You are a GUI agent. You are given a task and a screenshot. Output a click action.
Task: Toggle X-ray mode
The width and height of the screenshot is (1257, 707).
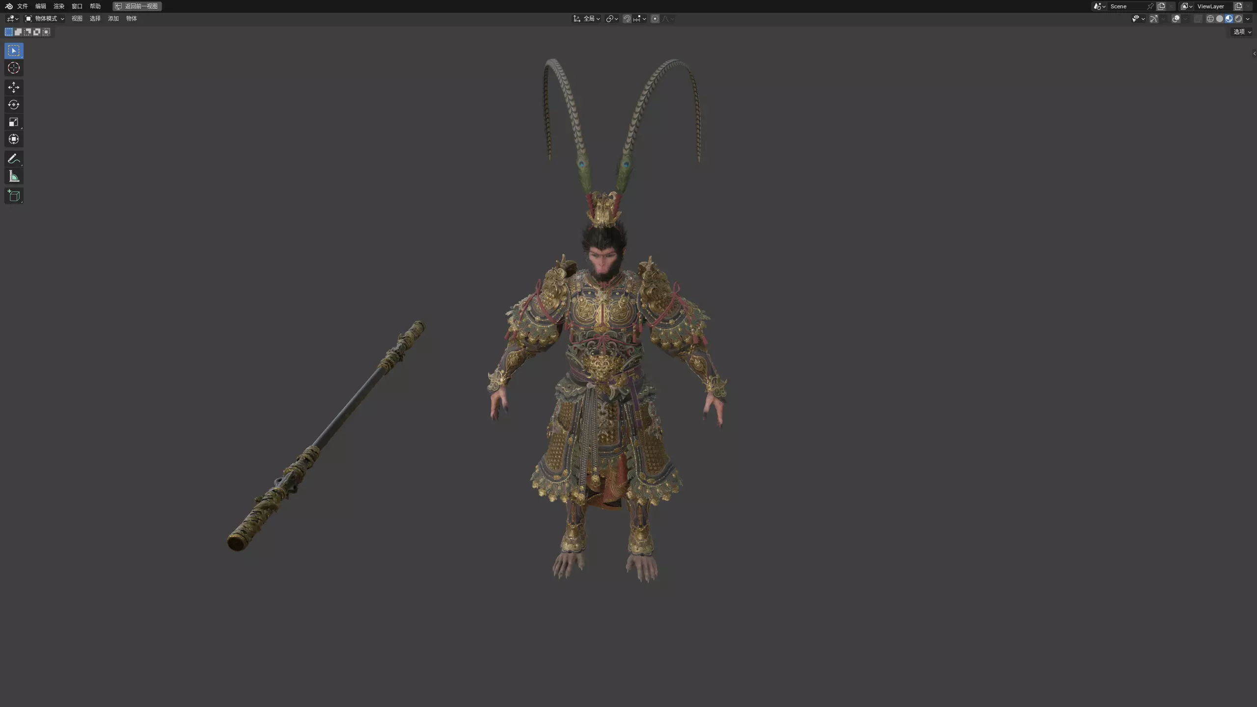click(x=1198, y=19)
